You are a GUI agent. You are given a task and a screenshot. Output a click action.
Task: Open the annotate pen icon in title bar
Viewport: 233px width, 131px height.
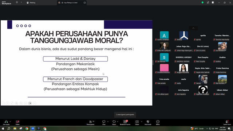point(208,3)
